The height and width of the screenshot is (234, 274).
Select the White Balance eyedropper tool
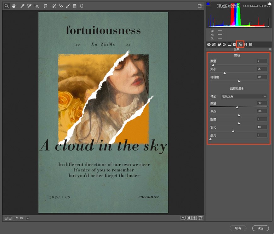tap(22, 6)
